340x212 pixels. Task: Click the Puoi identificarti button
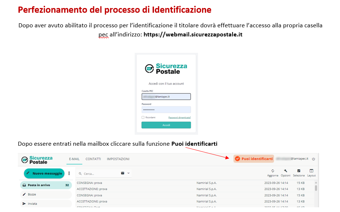coord(254,158)
